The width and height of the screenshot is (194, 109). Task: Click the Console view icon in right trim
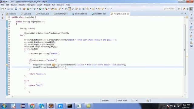pos(191,46)
